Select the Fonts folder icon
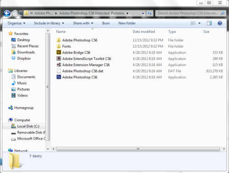Image resolution: width=229 pixels, height=173 pixels. (x=59, y=46)
